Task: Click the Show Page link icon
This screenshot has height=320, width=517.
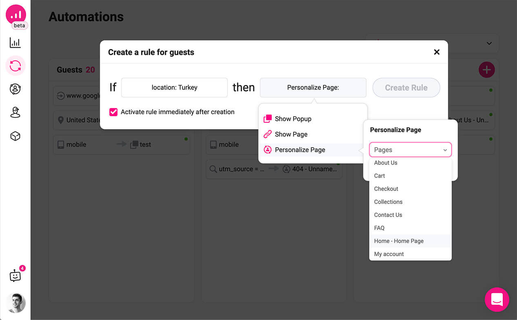Action: (x=268, y=134)
